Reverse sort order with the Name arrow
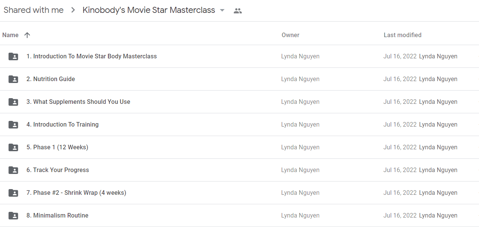 pyautogui.click(x=27, y=35)
